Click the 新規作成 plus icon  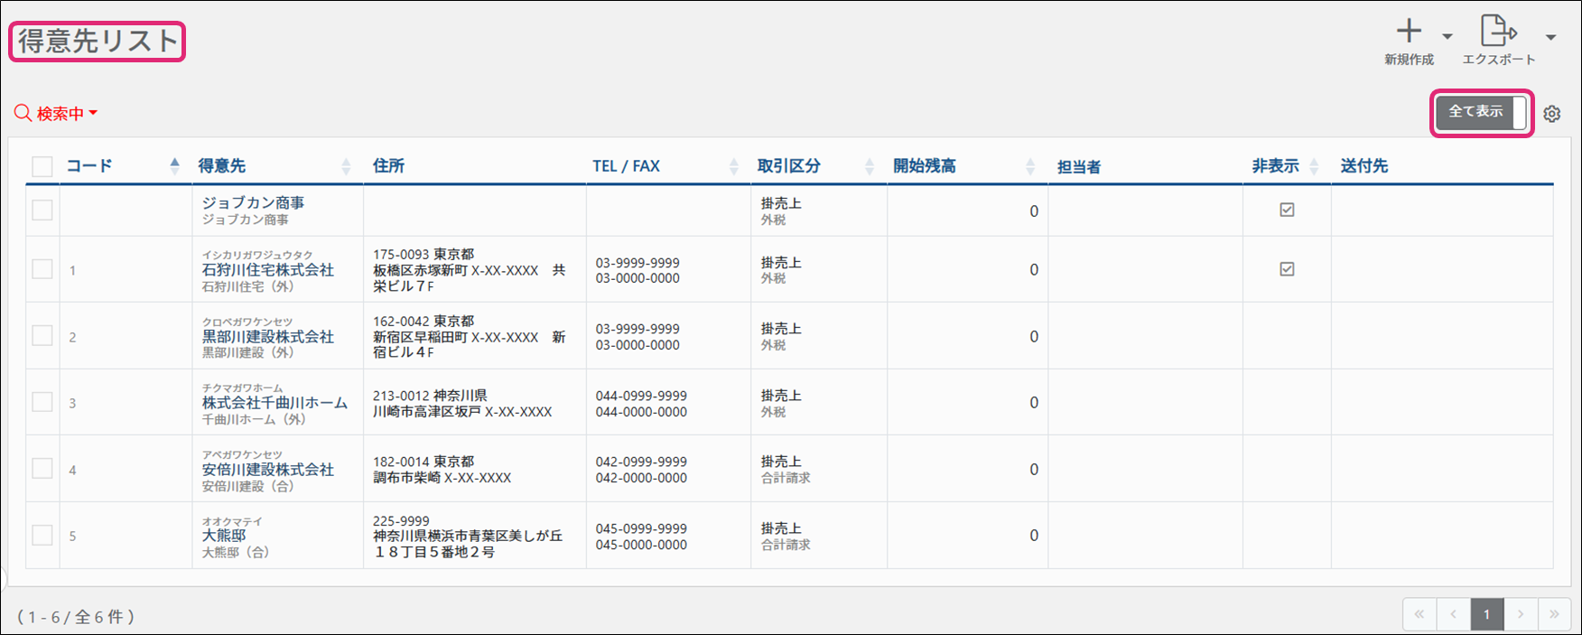pos(1409,32)
